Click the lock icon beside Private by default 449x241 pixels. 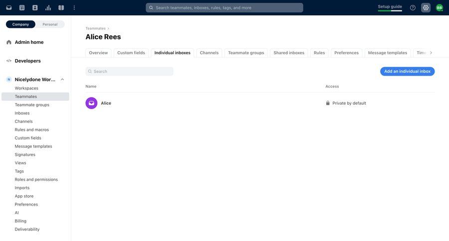328,103
